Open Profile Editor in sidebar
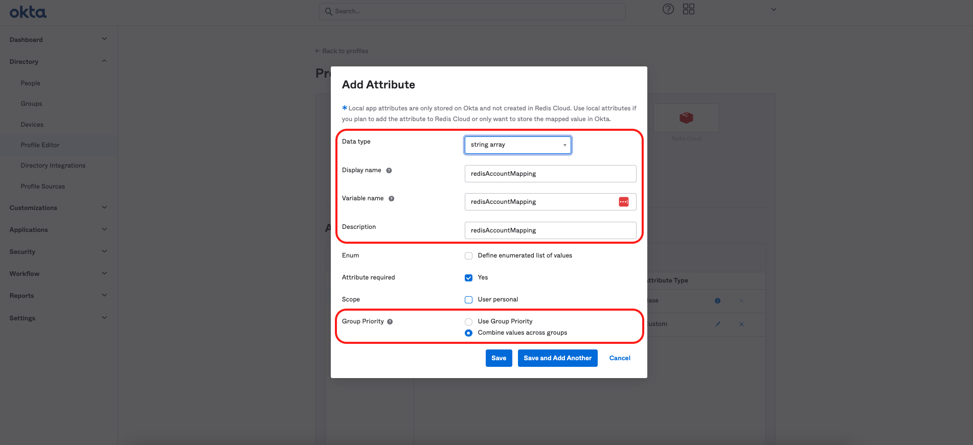Screen dimensions: 973x445 [x=40, y=145]
